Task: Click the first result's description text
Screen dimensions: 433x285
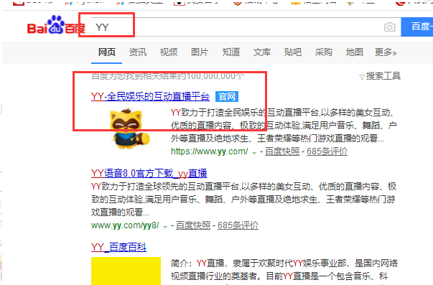Action: [284, 126]
